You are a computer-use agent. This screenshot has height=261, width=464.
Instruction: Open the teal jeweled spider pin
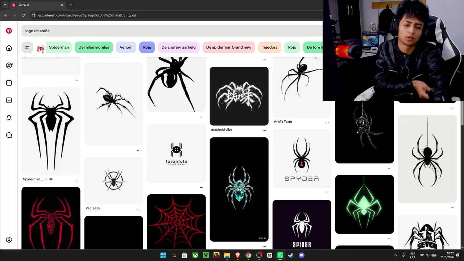pyautogui.click(x=239, y=189)
